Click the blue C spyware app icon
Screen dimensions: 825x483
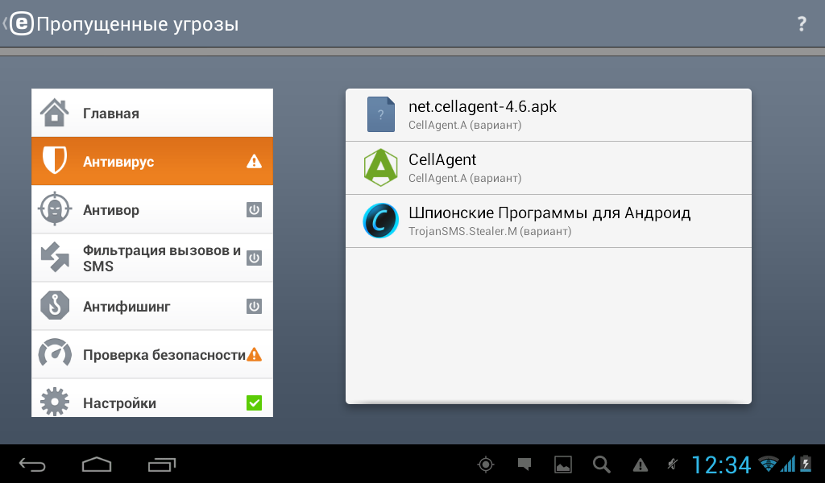(380, 221)
